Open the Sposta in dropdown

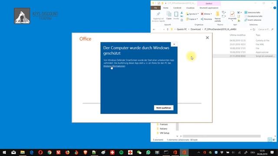tap(192, 14)
